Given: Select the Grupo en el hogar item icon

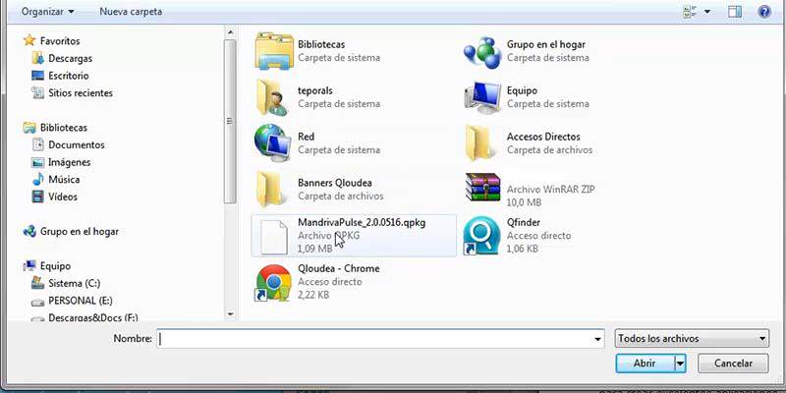Looking at the screenshot, I should point(482,52).
